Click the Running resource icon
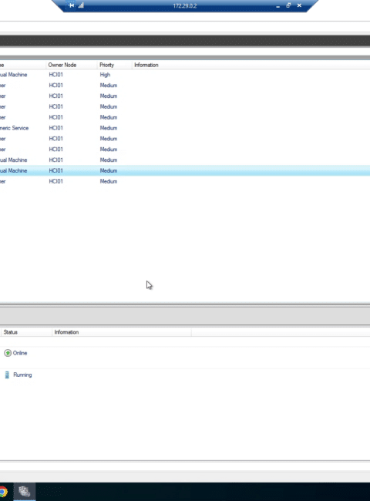Viewport: 370px width, 501px height. pyautogui.click(x=7, y=375)
